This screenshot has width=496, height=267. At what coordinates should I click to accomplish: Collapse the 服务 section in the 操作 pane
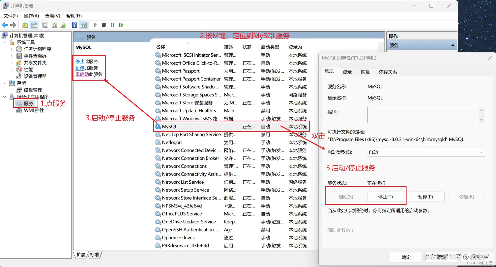click(x=453, y=45)
